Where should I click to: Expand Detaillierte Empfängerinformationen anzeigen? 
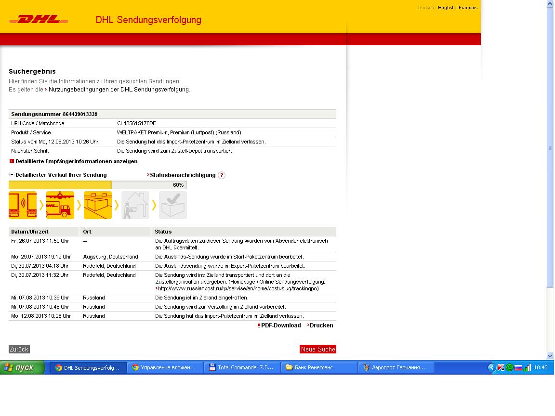(77, 161)
